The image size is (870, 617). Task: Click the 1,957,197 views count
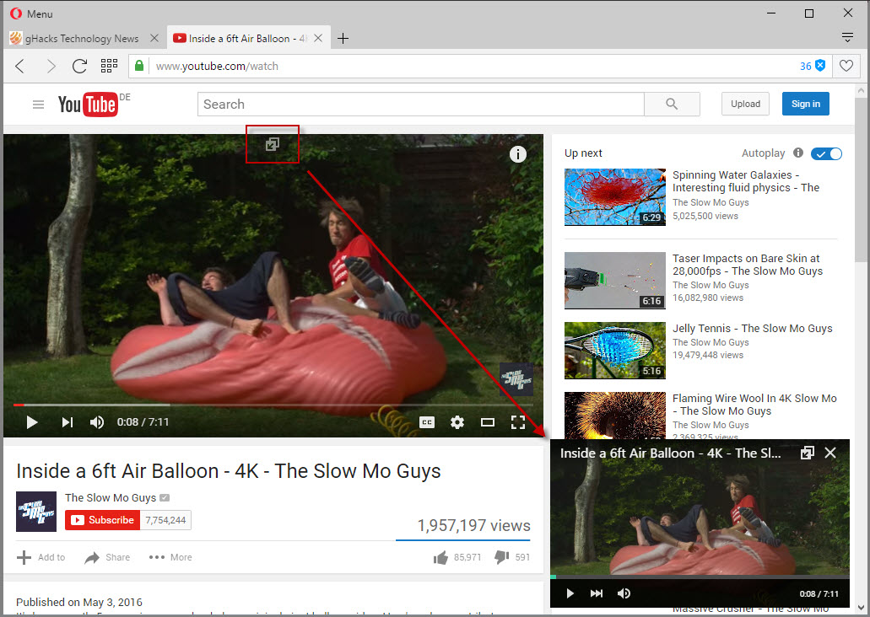point(474,525)
